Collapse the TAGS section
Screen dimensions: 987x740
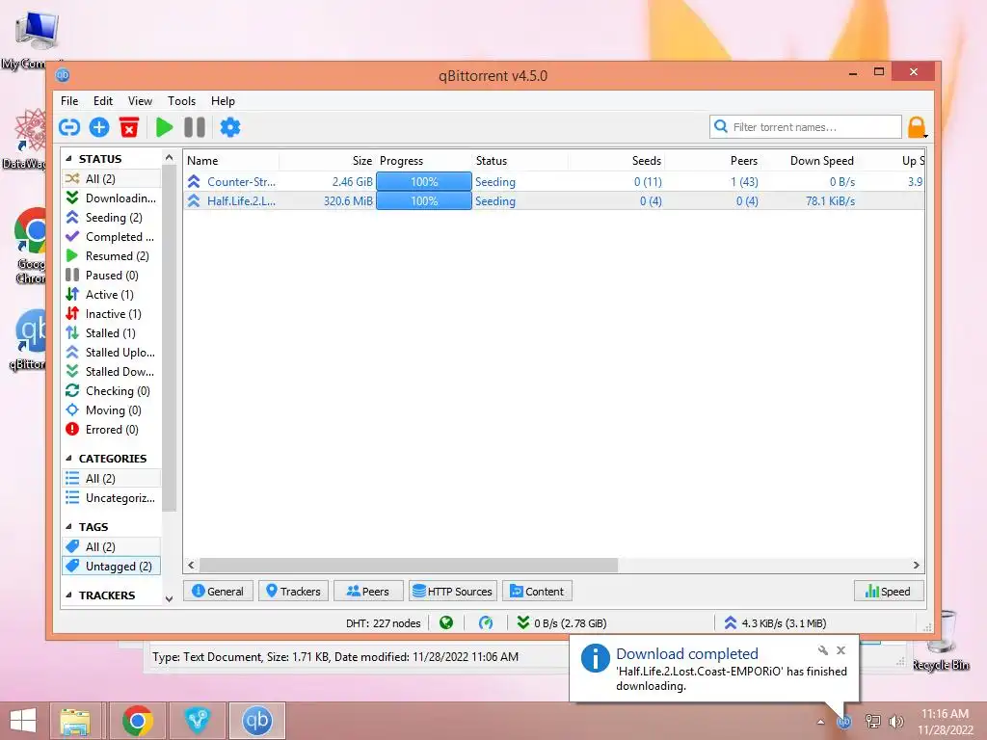click(x=68, y=527)
